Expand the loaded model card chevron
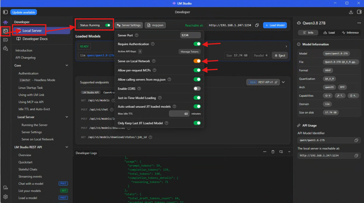Image resolution: width=364 pixels, height=203 pixels. (286, 46)
